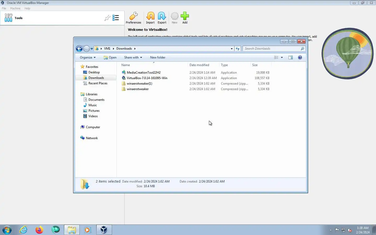This screenshot has height=235, width=376.
Task: Expand the Downloads breadcrumb arrow
Action: coord(135,49)
